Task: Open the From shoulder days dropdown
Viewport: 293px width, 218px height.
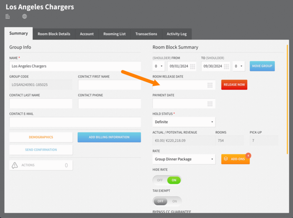Action: [x=159, y=66]
